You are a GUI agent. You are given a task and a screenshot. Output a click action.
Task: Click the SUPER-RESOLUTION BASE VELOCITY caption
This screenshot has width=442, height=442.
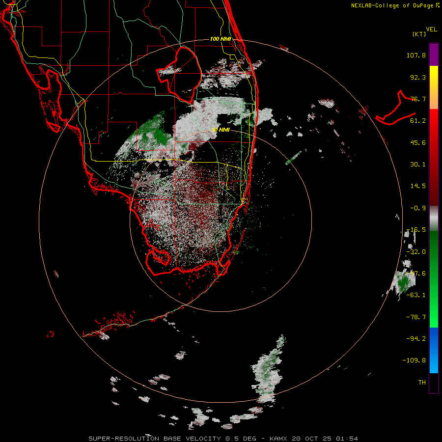tap(155, 439)
